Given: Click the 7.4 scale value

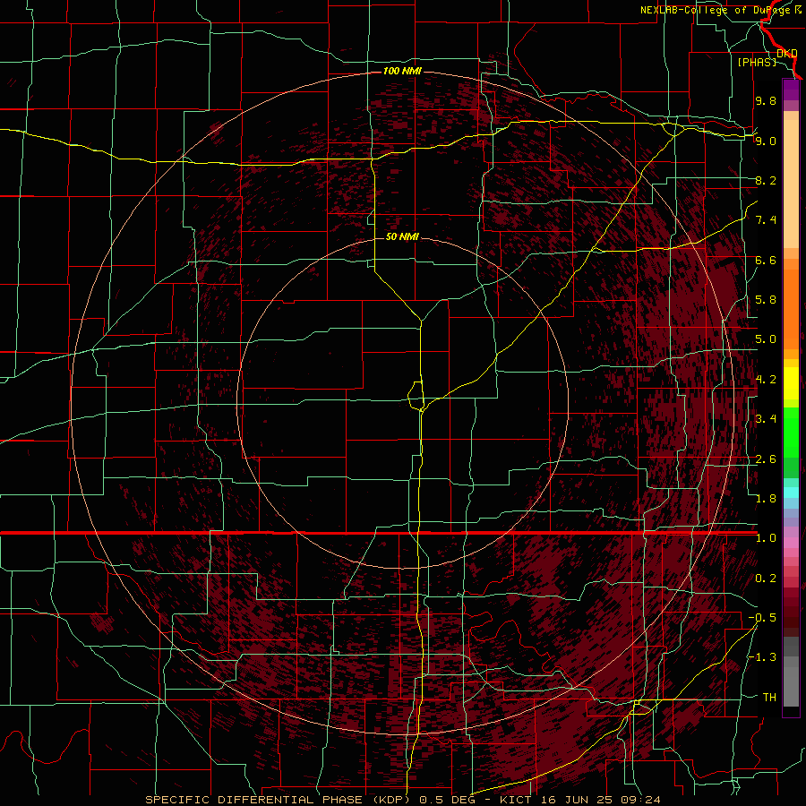Looking at the screenshot, I should tap(766, 220).
